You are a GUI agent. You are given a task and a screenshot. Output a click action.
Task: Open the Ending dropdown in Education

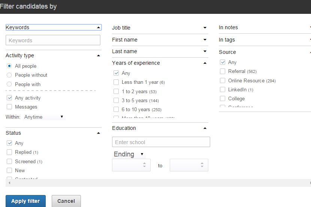click(129, 154)
